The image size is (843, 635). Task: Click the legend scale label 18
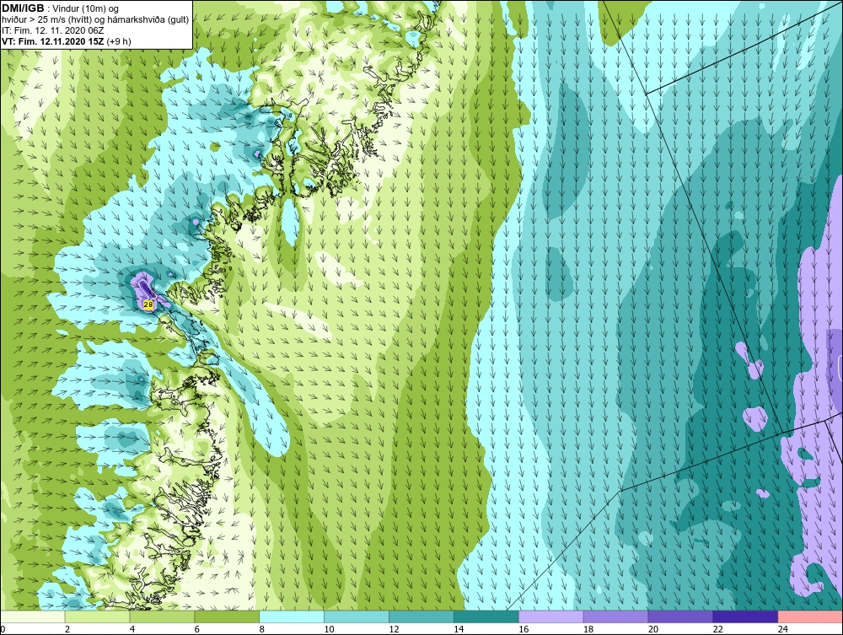(x=588, y=629)
